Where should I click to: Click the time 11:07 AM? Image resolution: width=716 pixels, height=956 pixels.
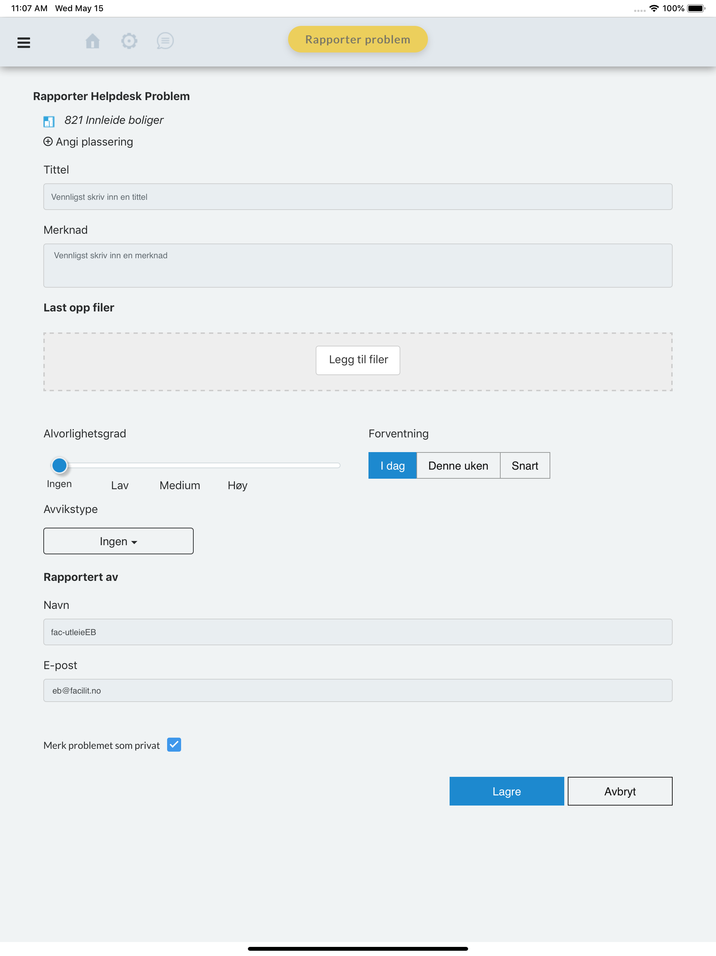click(x=29, y=8)
